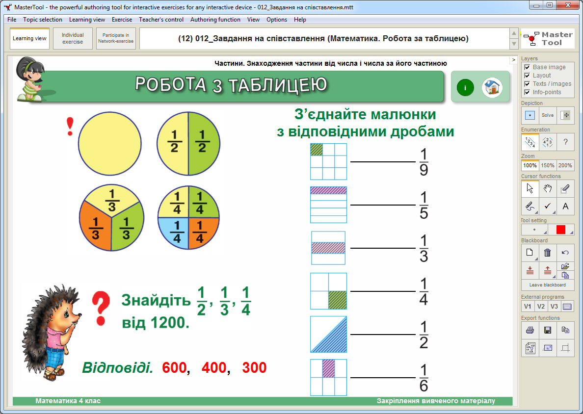Open the Options menu
Viewport: 583px width, 414px height.
click(x=277, y=20)
